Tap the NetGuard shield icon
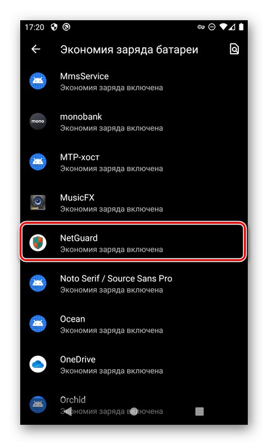Viewport: 268px width, 445px height. pos(38,243)
